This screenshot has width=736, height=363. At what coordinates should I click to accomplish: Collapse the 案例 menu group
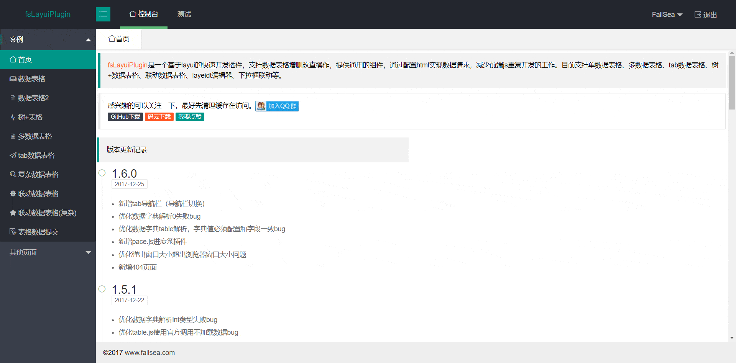click(48, 39)
